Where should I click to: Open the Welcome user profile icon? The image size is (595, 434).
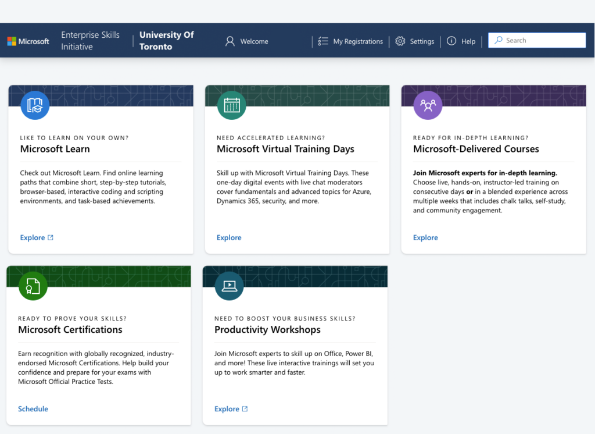(x=230, y=41)
